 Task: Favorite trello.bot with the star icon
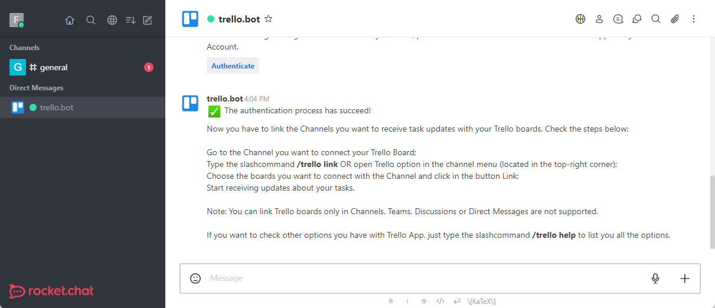tap(269, 19)
